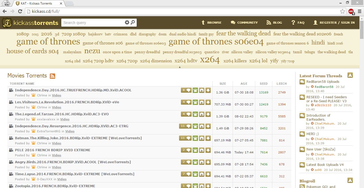Click magnet link for Les.Visiteurs.La.Revolution torrent

click(x=202, y=102)
